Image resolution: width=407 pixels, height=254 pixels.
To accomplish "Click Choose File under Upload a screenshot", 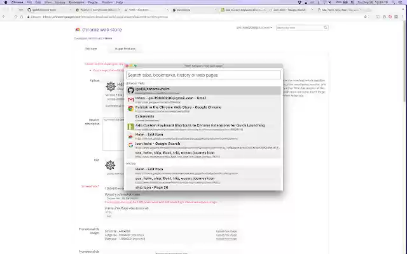I will tap(113, 198).
